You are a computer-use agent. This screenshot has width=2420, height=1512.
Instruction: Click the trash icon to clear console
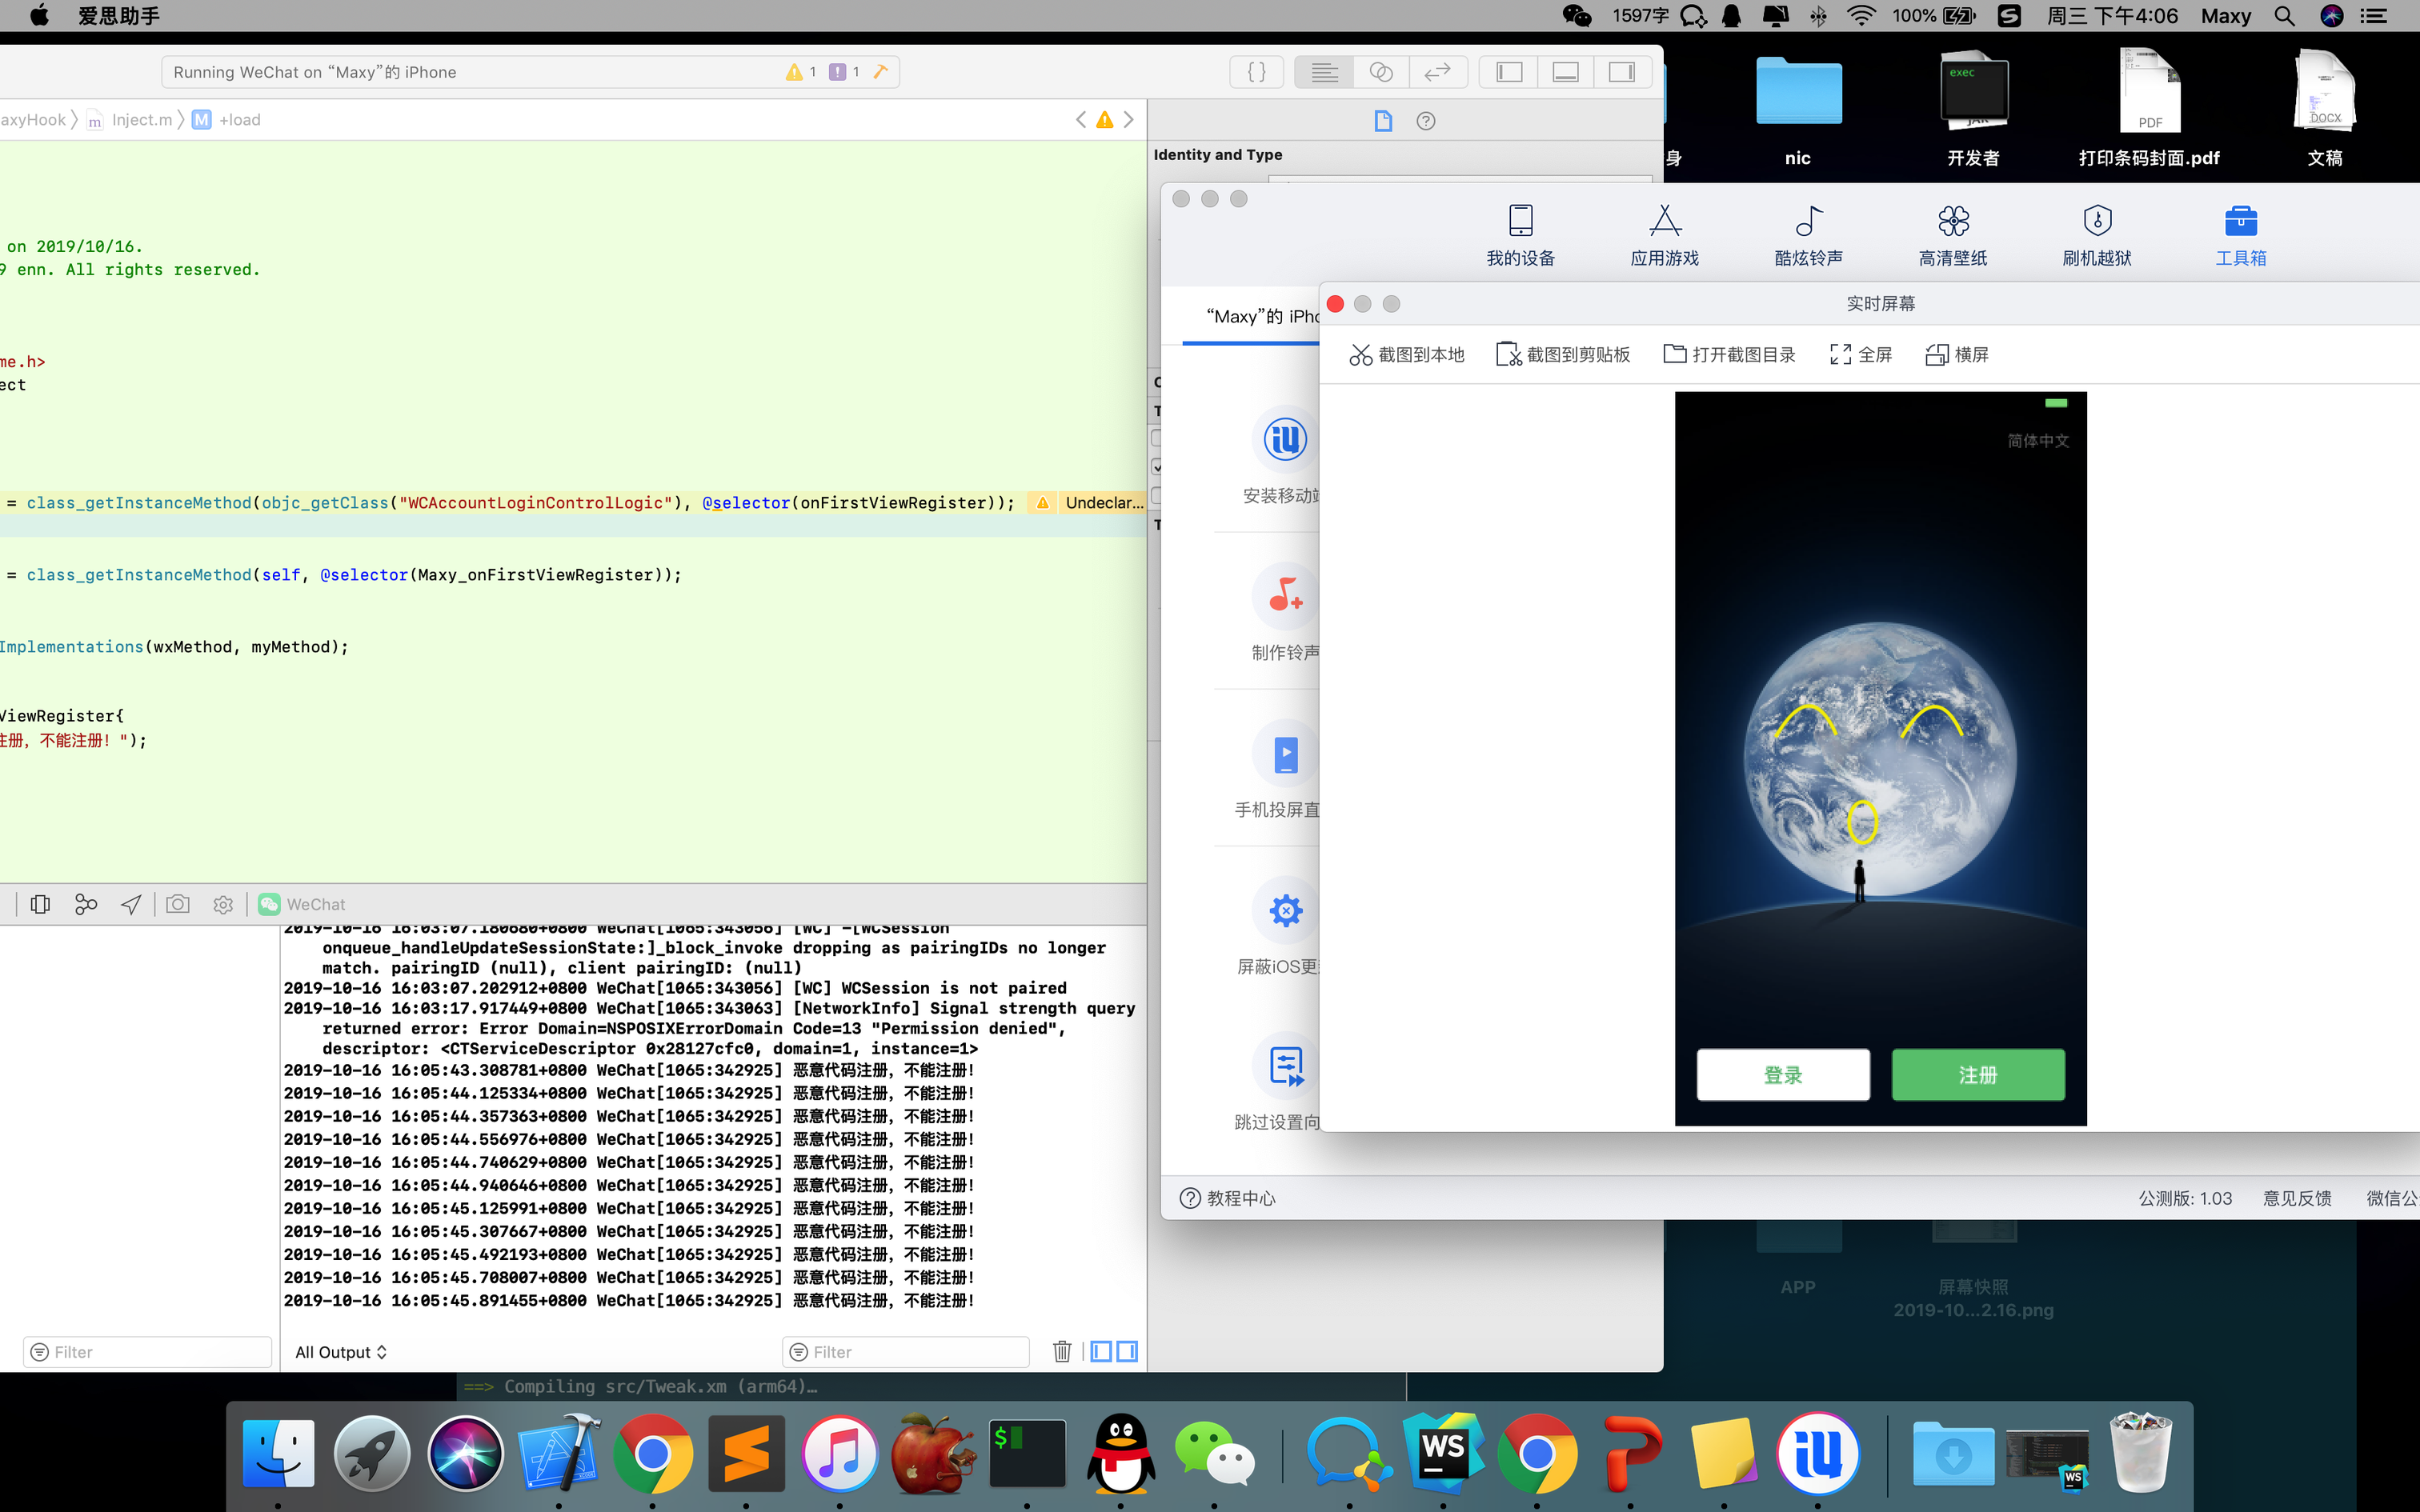(1062, 1352)
